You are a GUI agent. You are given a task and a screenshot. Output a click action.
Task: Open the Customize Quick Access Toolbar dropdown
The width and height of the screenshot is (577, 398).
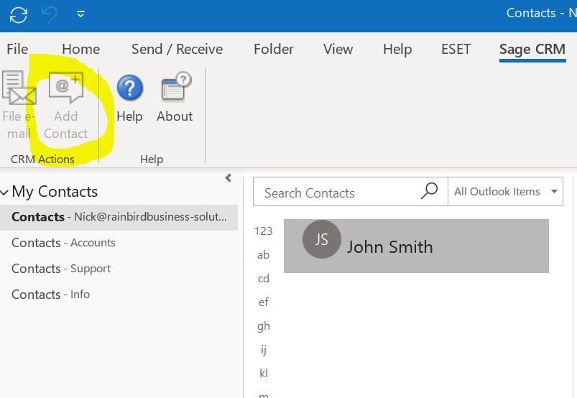pos(80,14)
